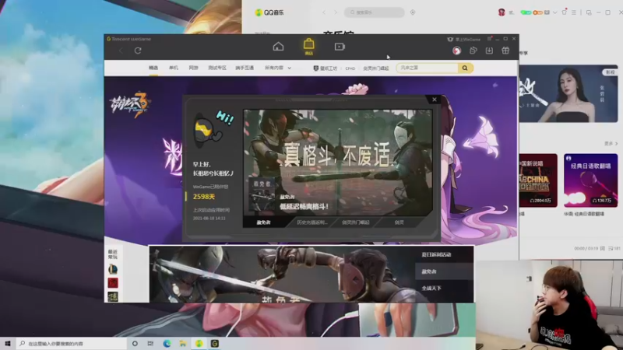
Task: Click the 2598天 usage days text
Action: [204, 197]
